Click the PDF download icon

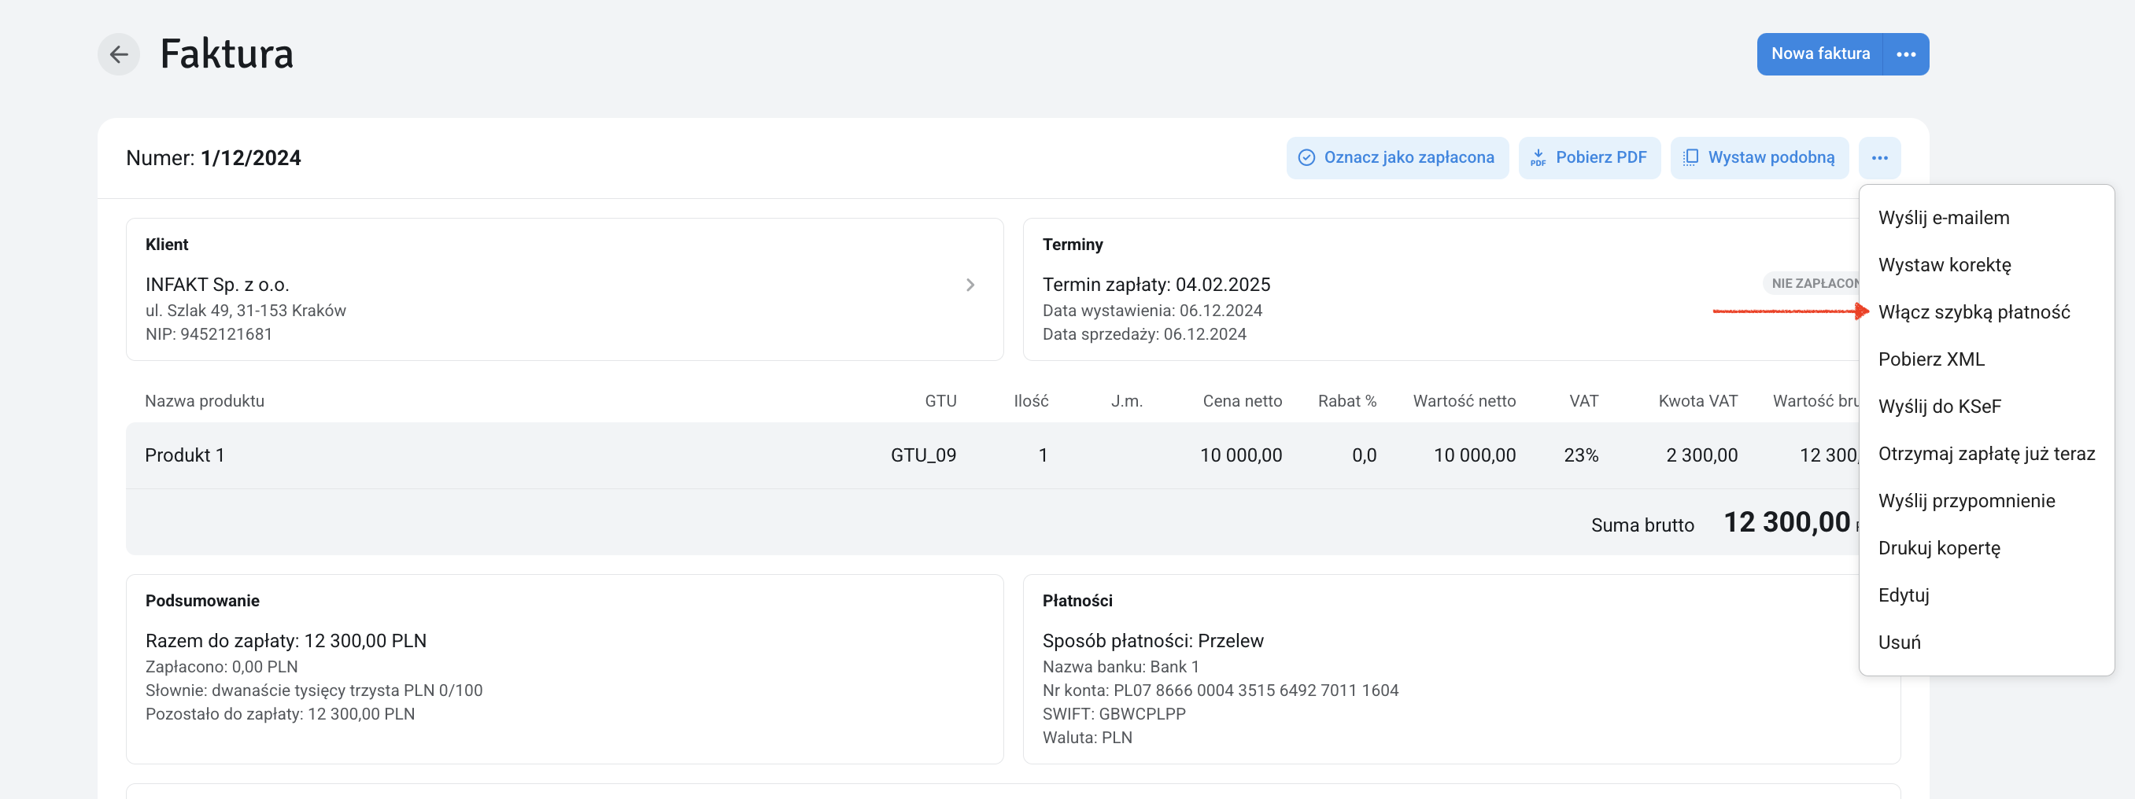[x=1538, y=157]
